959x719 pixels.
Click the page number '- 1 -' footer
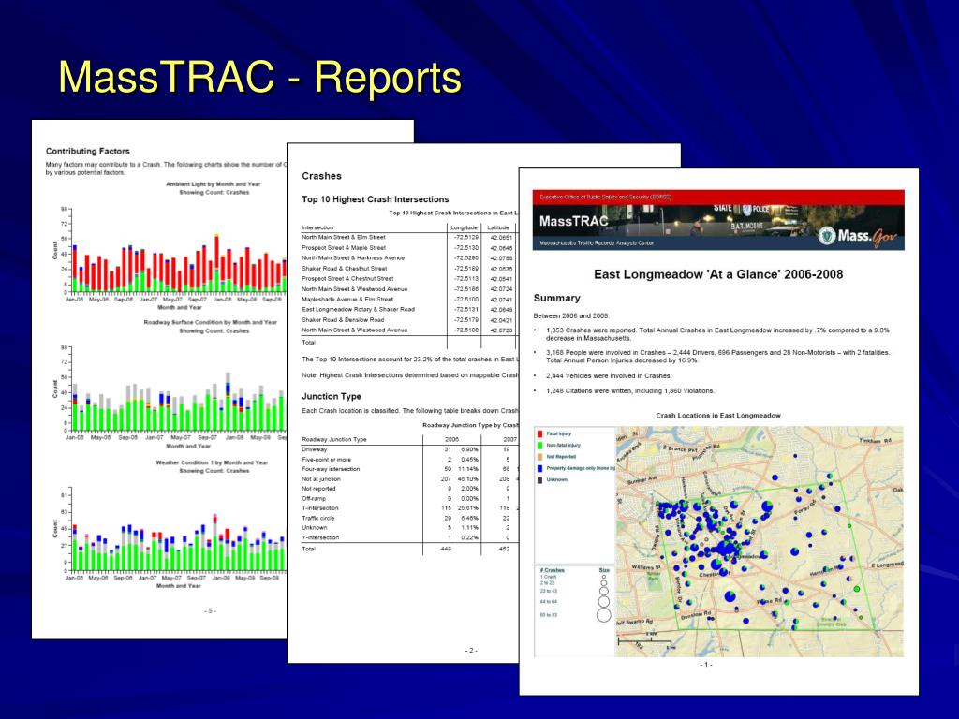705,665
